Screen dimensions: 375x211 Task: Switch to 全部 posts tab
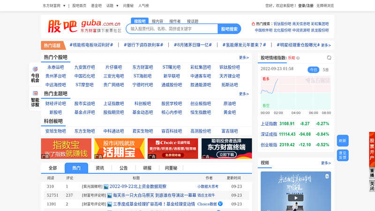tap(53, 168)
